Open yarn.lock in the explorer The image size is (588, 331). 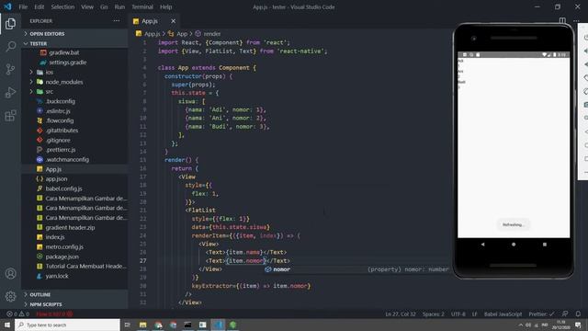click(x=57, y=276)
